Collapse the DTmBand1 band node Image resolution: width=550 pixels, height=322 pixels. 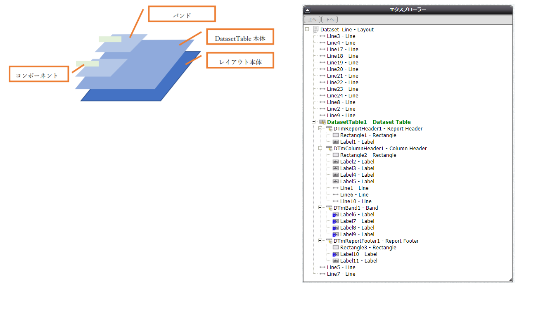(x=320, y=208)
